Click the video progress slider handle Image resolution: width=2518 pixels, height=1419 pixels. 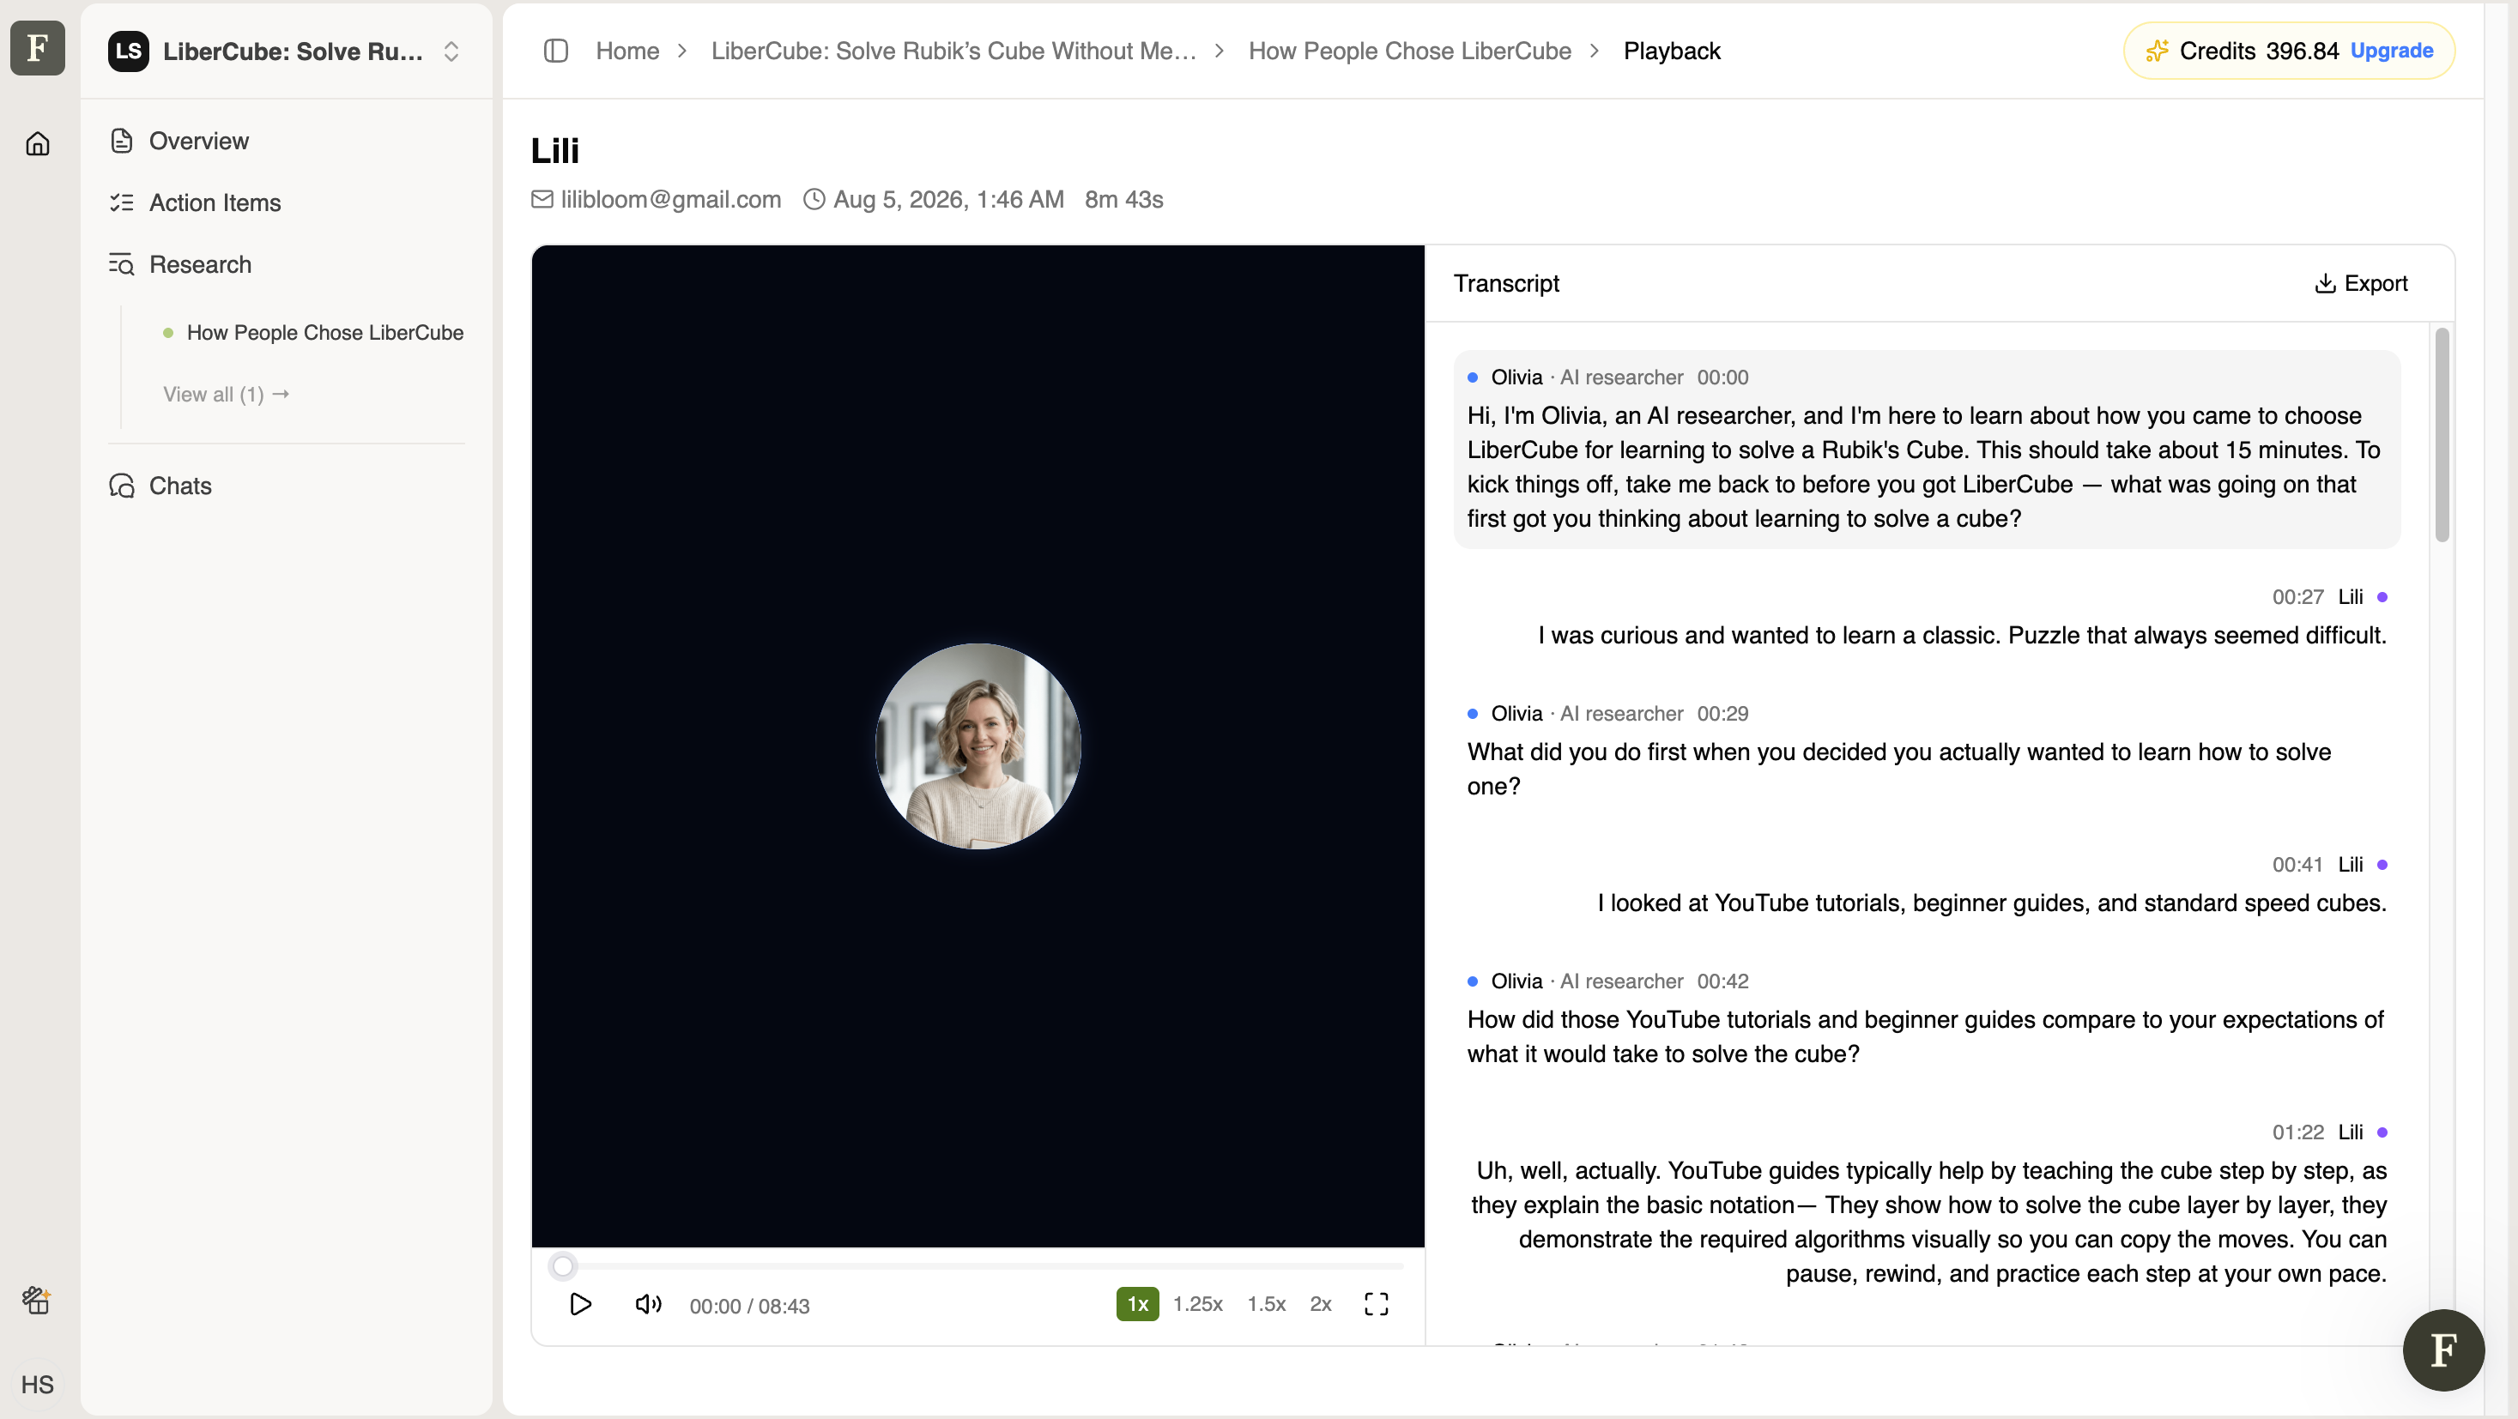tap(563, 1266)
